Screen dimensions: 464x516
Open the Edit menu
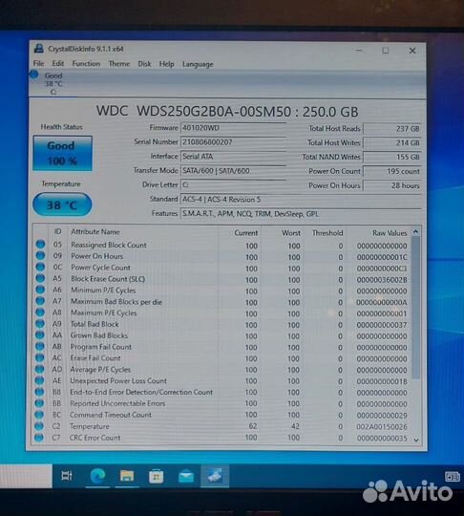pyautogui.click(x=58, y=63)
